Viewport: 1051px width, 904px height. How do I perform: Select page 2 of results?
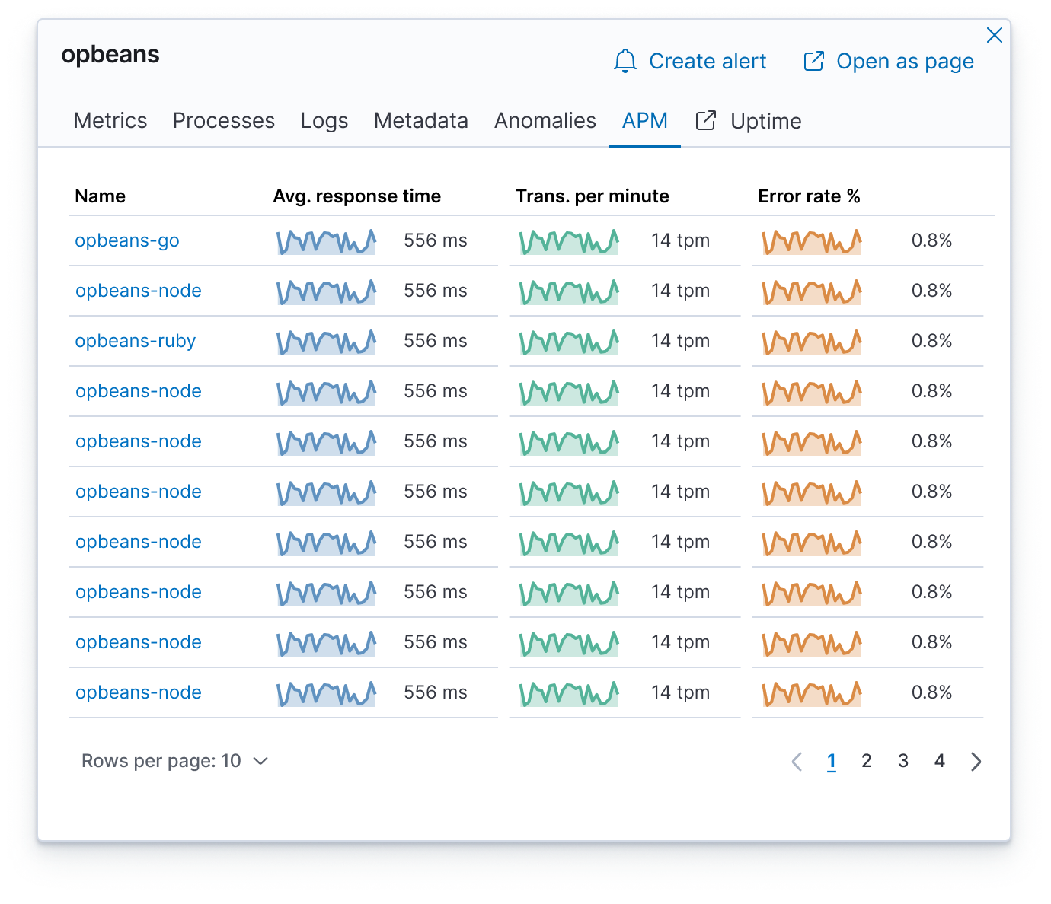(x=867, y=761)
